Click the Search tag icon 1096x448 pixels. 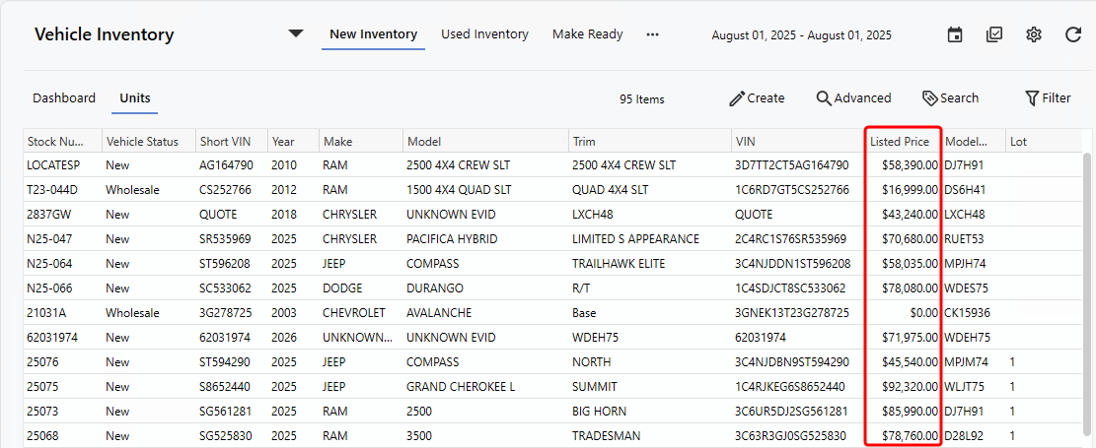(x=929, y=98)
